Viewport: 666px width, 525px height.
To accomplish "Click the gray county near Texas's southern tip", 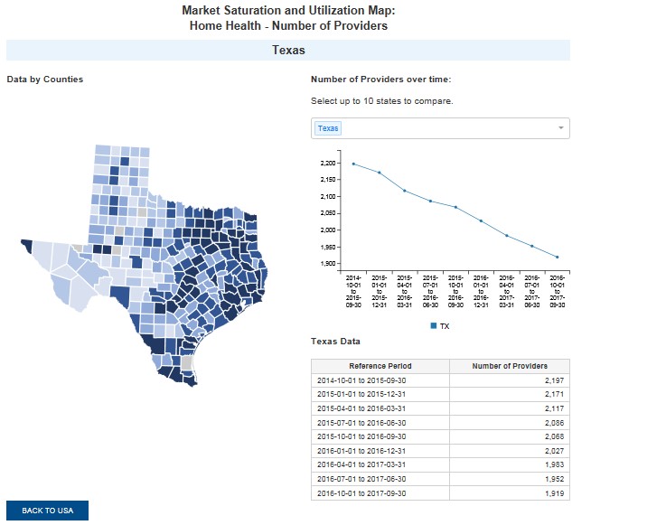I will click(x=187, y=363).
